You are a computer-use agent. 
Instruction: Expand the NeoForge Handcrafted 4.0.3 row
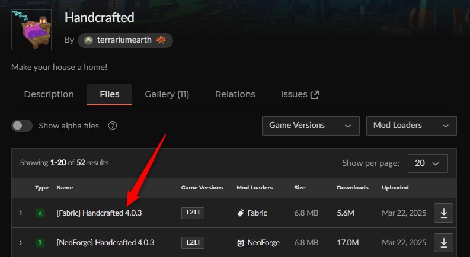pyautogui.click(x=21, y=242)
